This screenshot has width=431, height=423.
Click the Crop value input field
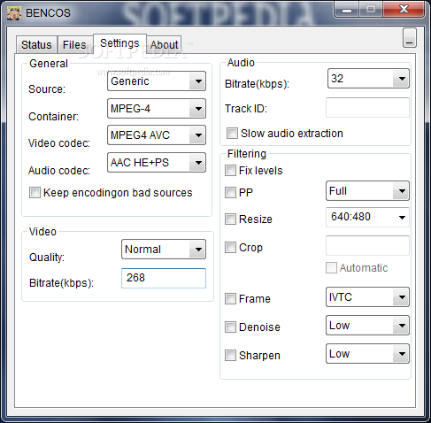(x=367, y=245)
